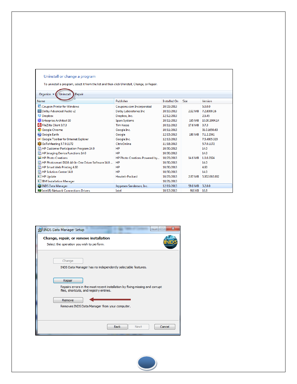The width and height of the screenshot is (297, 384).
Task: Select IBM Installation Manager program name
Action: tap(58, 181)
